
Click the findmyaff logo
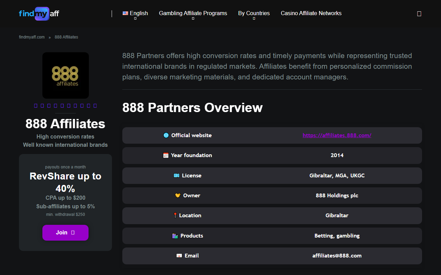pyautogui.click(x=39, y=14)
